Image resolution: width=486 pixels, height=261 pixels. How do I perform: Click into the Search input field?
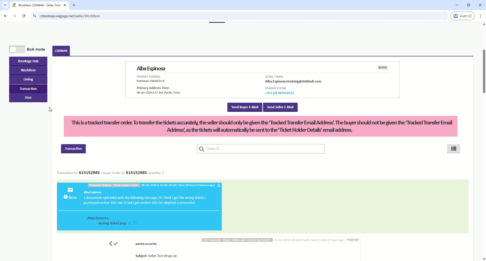[263, 149]
